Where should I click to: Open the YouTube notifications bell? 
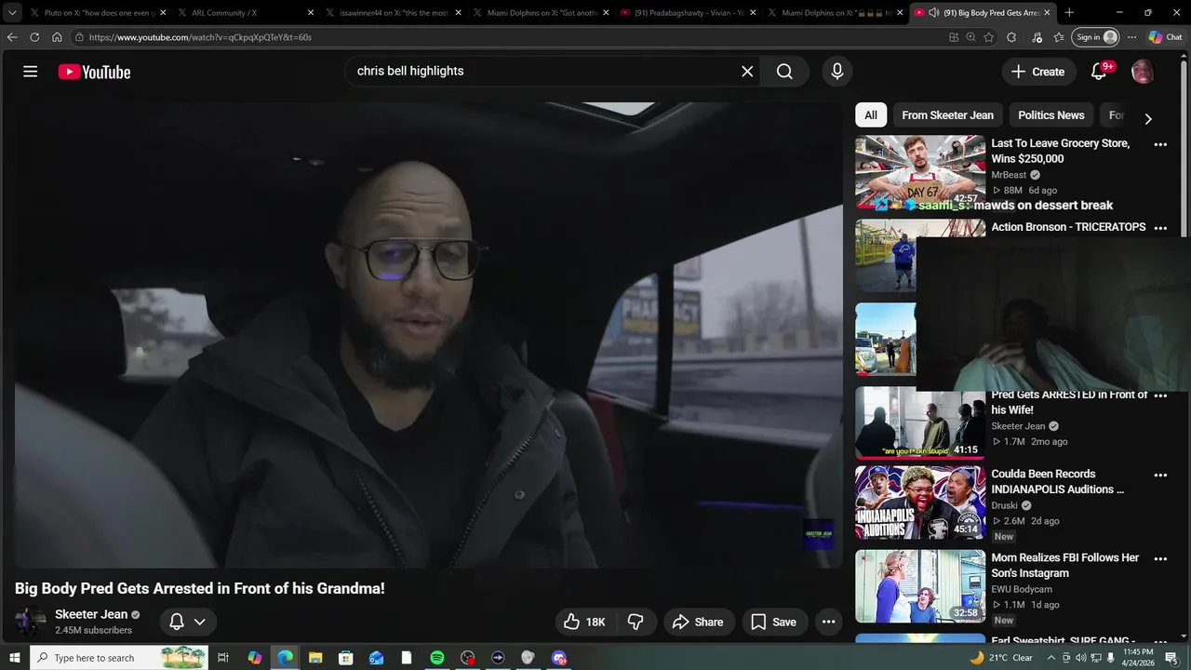(x=1099, y=72)
